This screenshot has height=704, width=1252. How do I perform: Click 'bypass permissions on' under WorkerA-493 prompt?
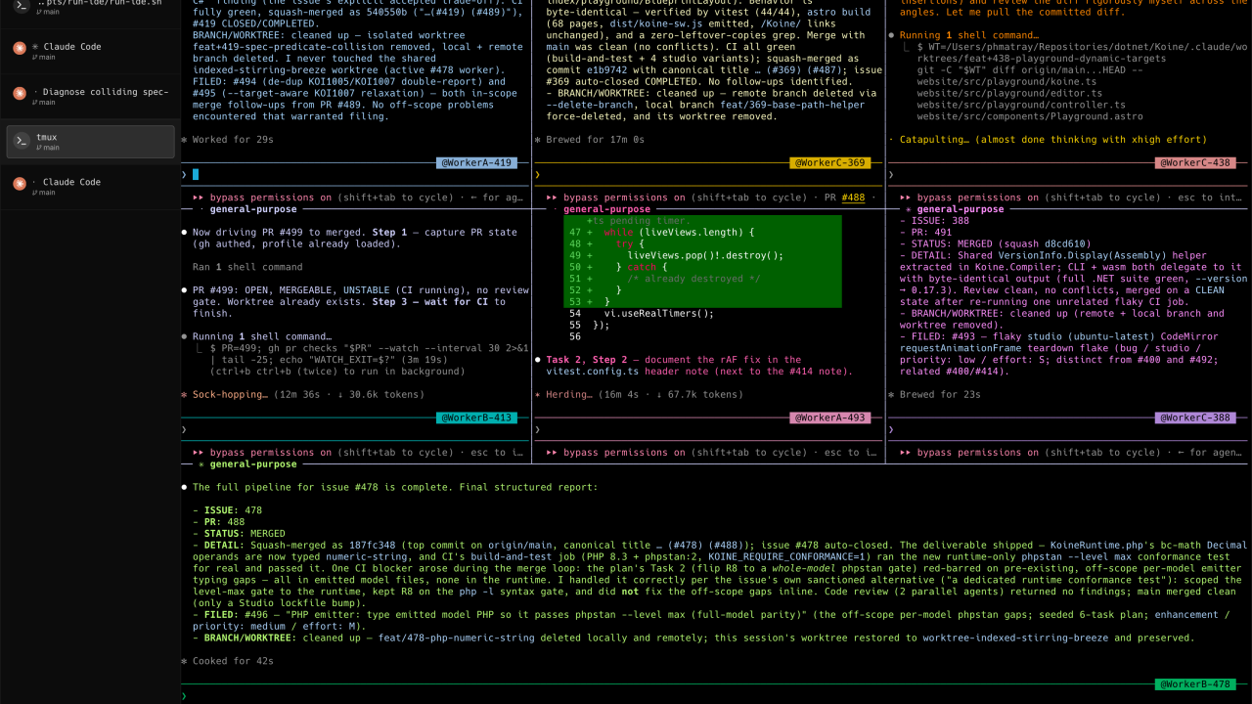(624, 453)
